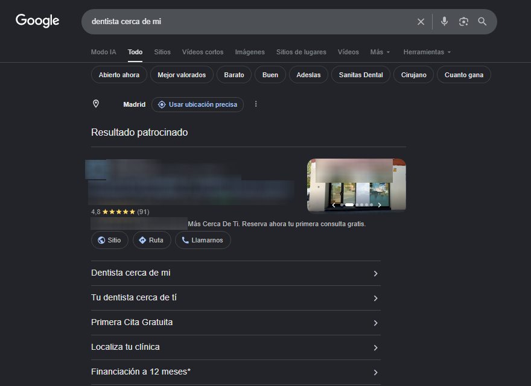531x386 pixels.
Task: Switch to the Imágenes tab
Action: point(250,52)
